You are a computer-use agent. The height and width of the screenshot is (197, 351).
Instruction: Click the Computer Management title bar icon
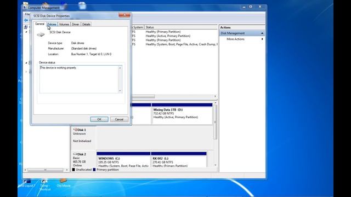(x=25, y=8)
